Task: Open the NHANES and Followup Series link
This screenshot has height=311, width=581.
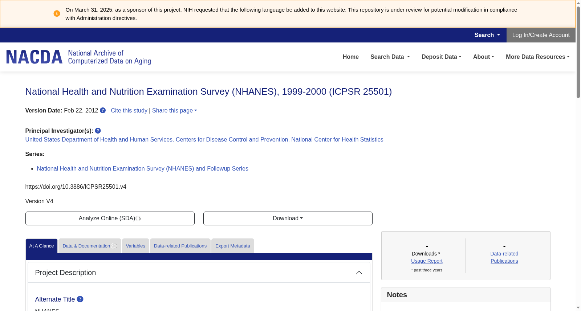Action: (143, 169)
